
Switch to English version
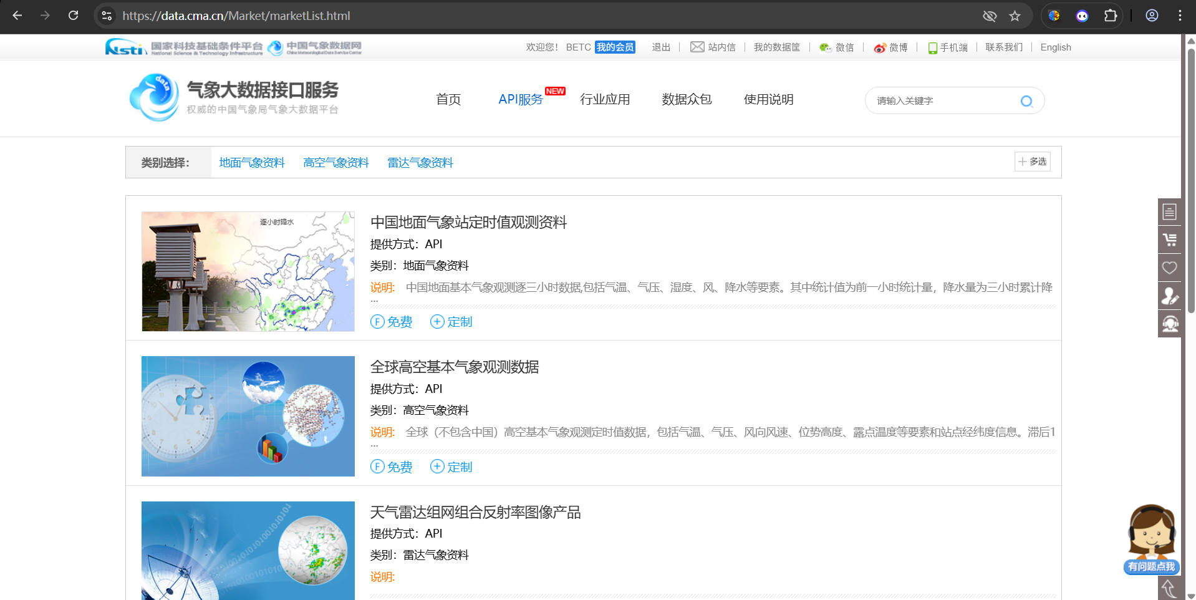click(x=1056, y=47)
